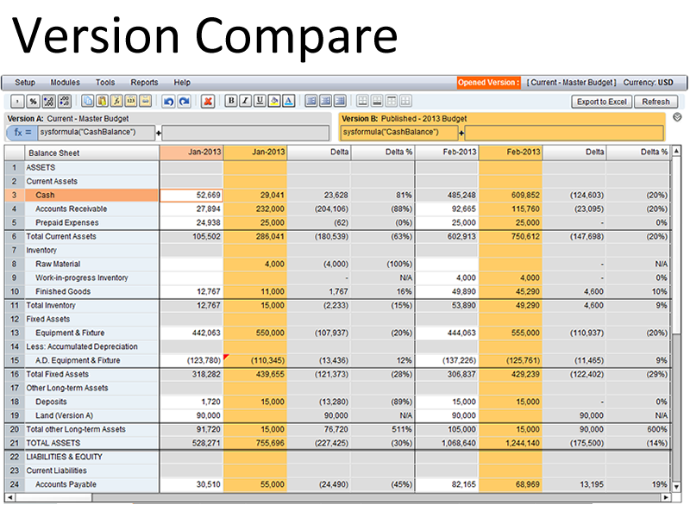Collapse the version panel with chevron
The height and width of the screenshot is (517, 690).
point(677,117)
